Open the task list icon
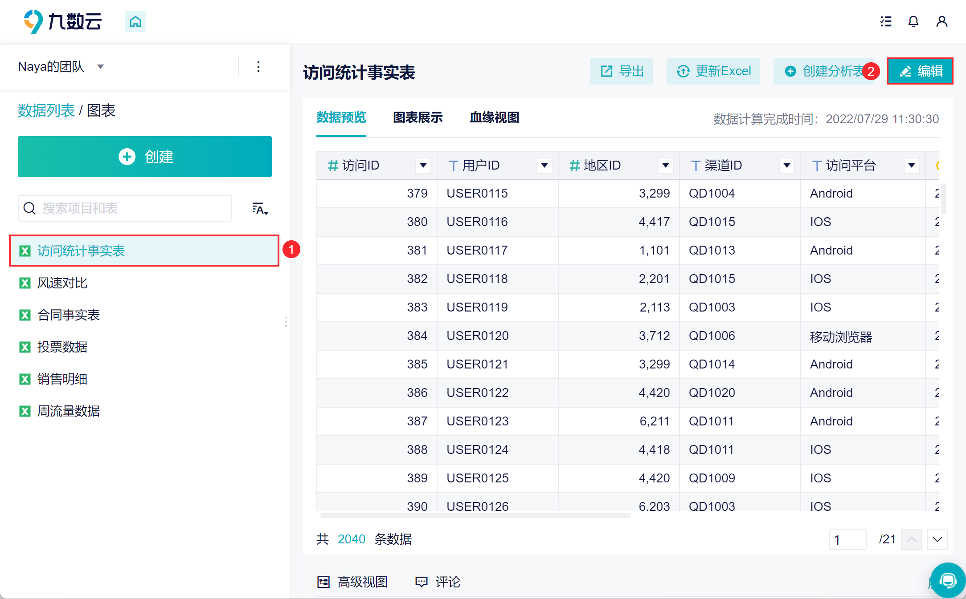The height and width of the screenshot is (599, 966). tap(886, 21)
